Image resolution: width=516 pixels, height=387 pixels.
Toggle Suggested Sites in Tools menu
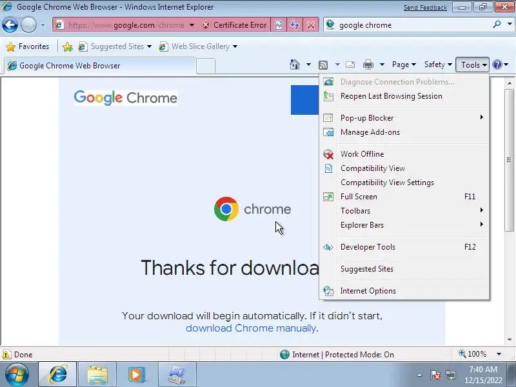[x=404, y=269]
